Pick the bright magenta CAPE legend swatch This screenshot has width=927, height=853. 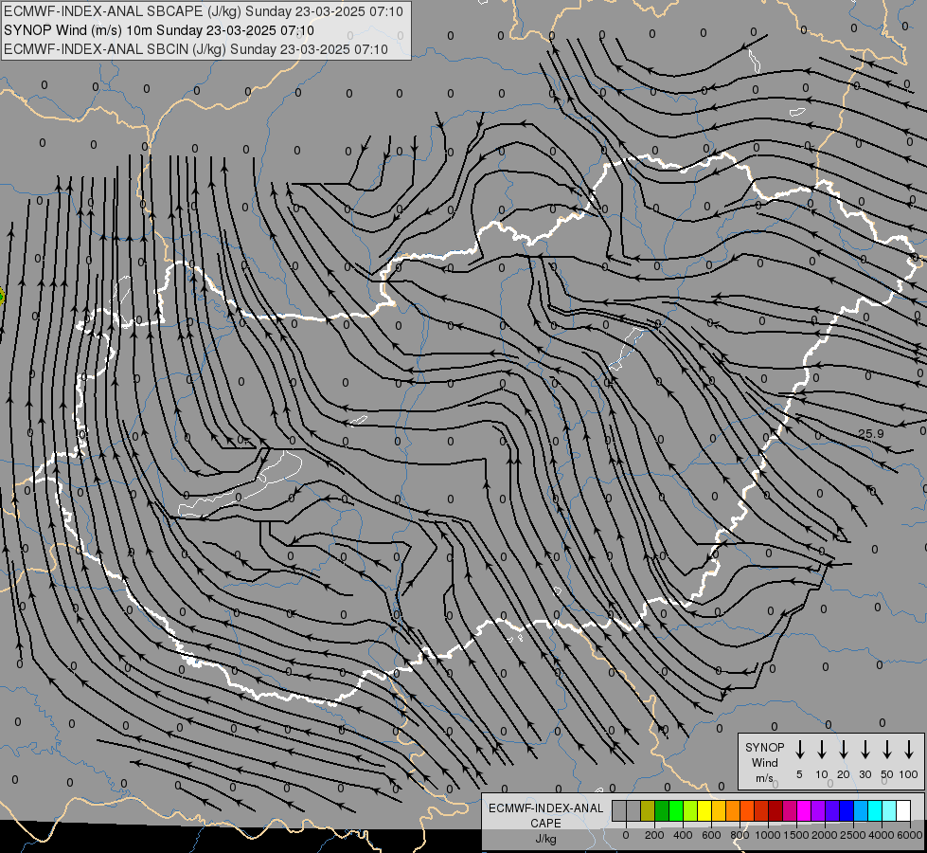[804, 810]
